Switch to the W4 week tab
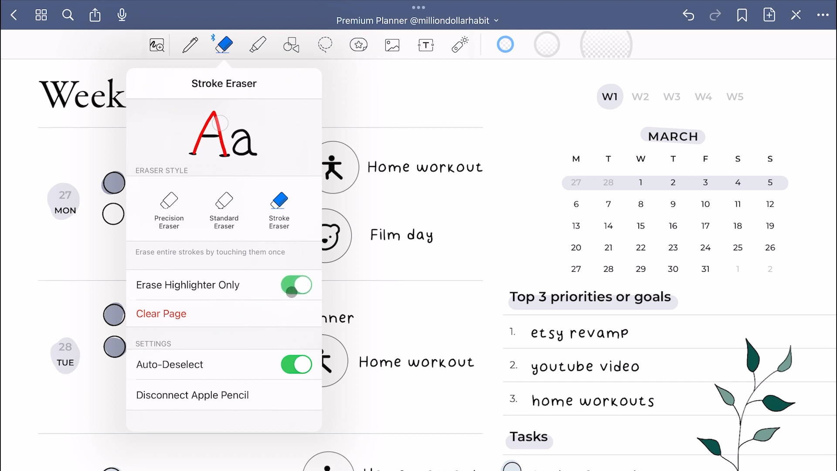837x471 pixels. coord(703,97)
